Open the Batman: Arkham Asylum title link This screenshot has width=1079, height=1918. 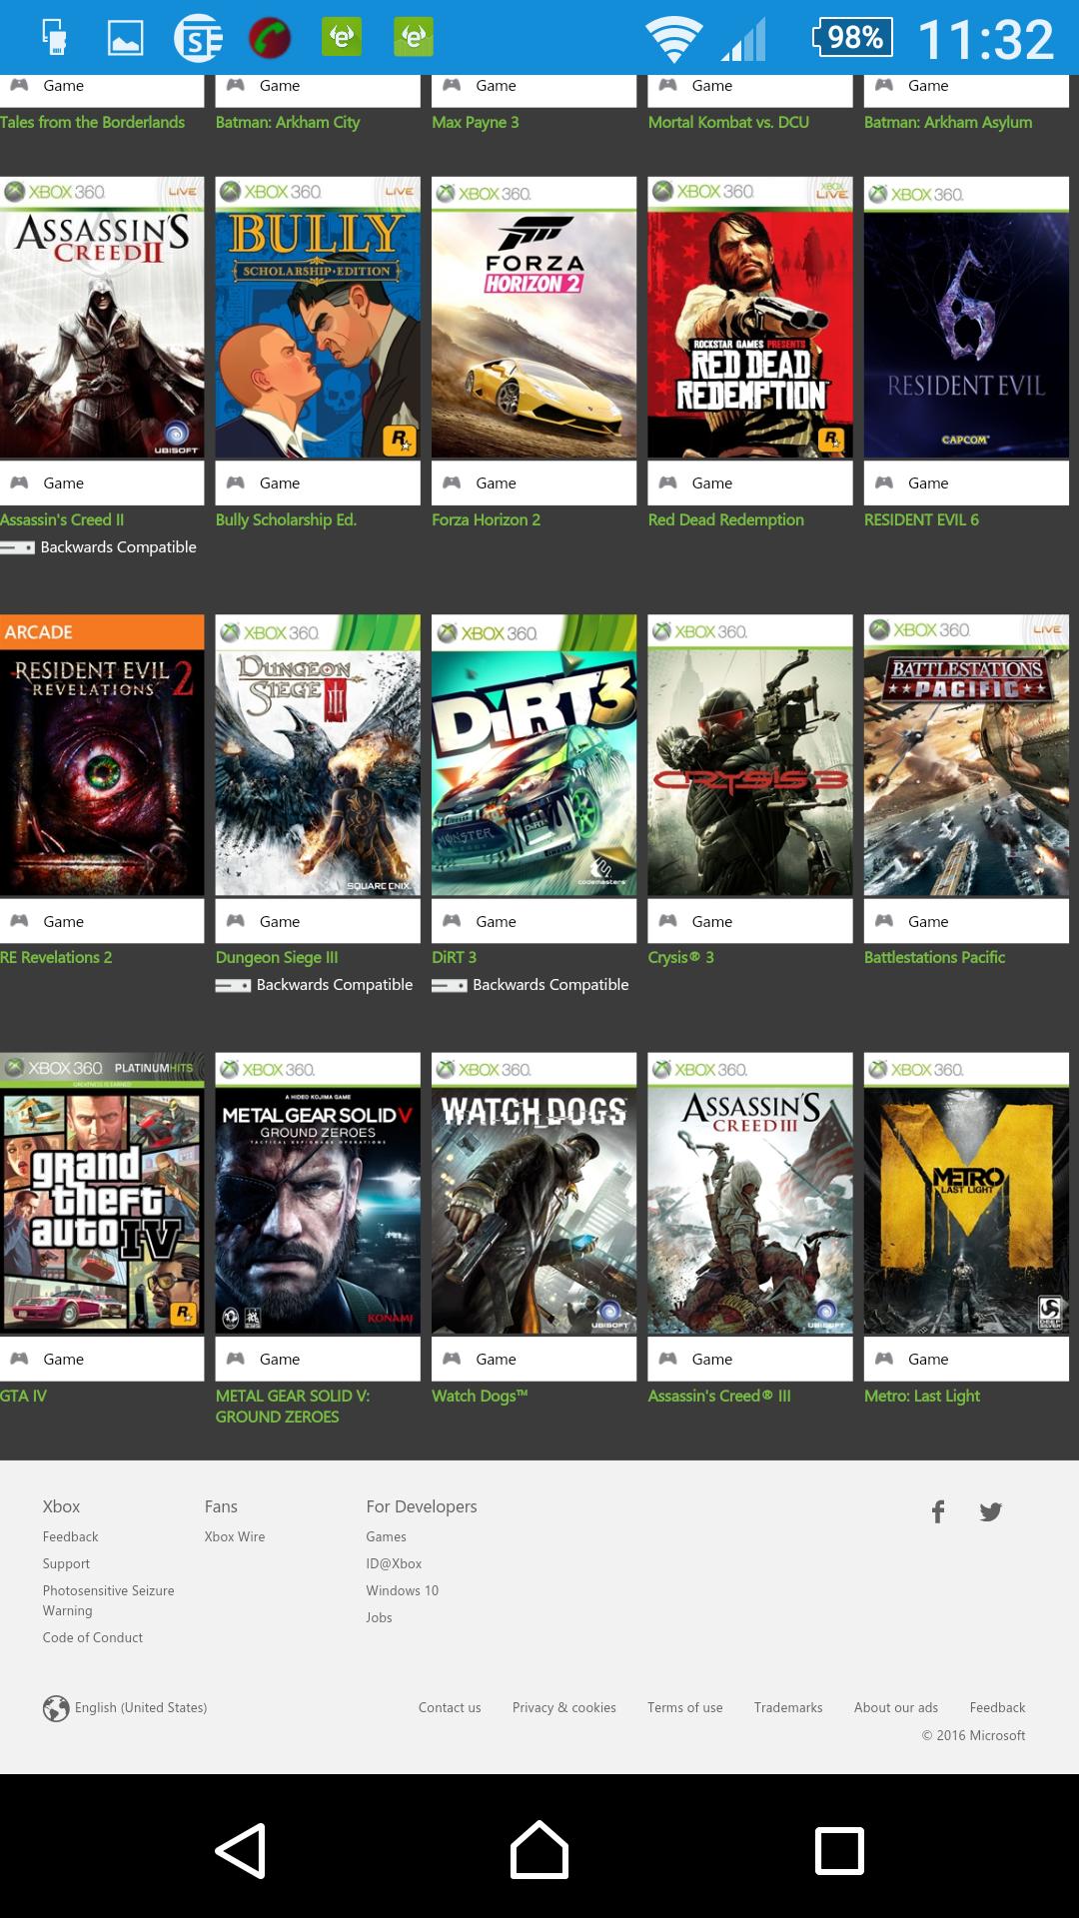point(948,122)
